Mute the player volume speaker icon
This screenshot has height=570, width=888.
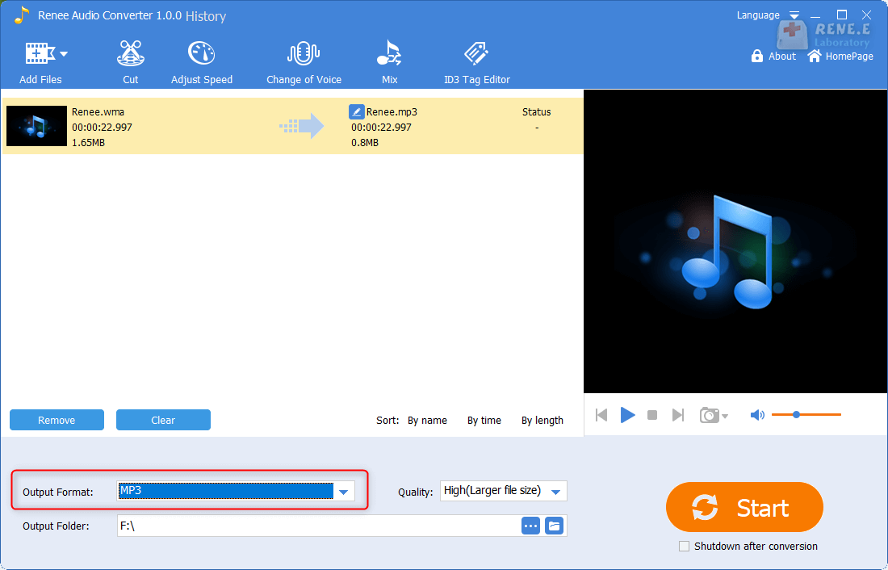756,415
